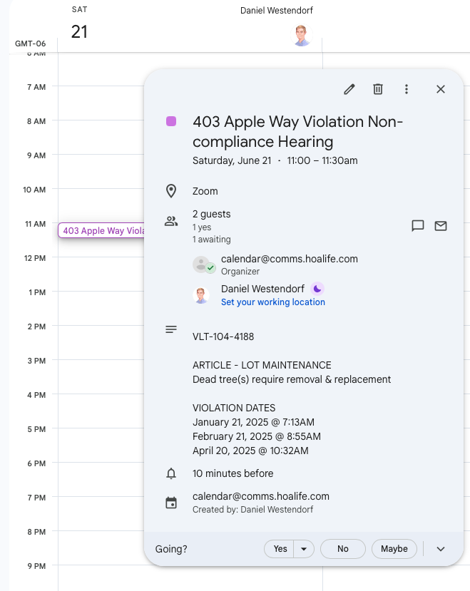Click organizer email calendar@comms.hoalife.com in guest list
470x591 pixels.
pyautogui.click(x=290, y=259)
